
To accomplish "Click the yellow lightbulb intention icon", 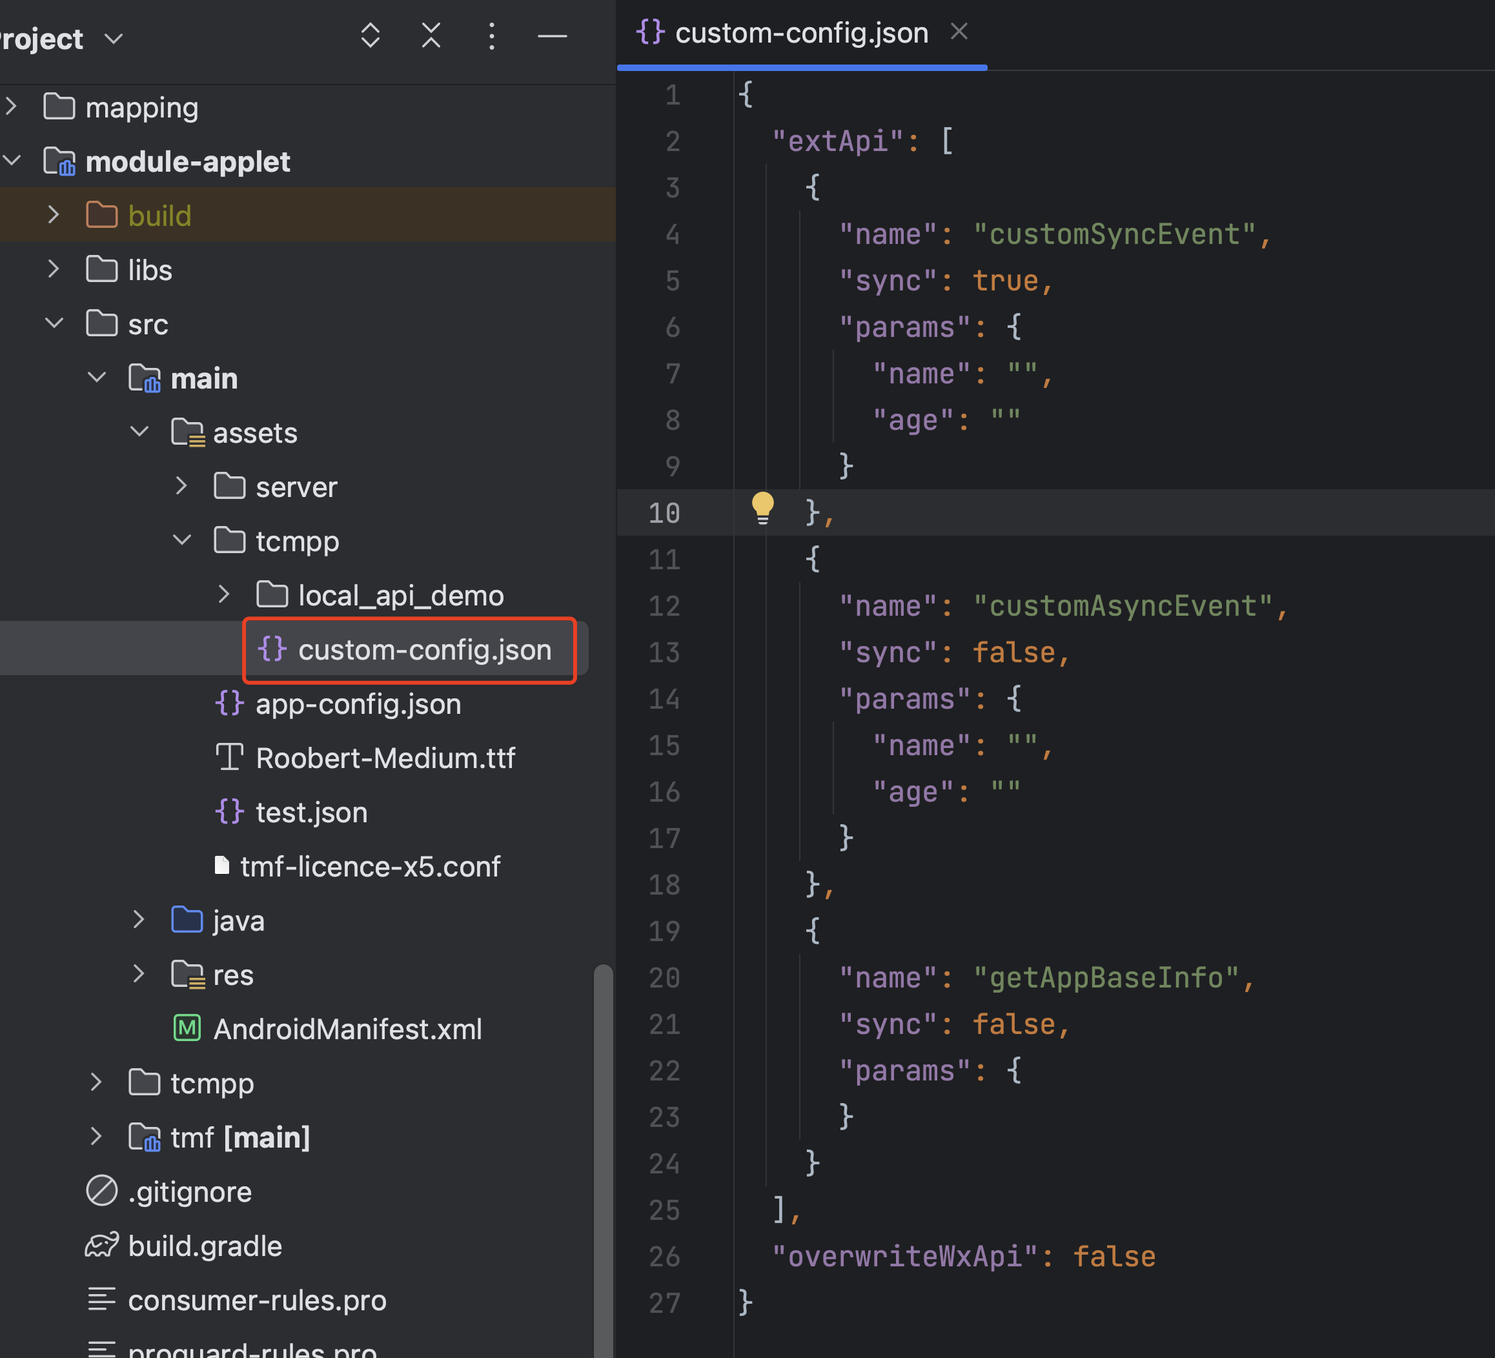I will click(x=762, y=507).
